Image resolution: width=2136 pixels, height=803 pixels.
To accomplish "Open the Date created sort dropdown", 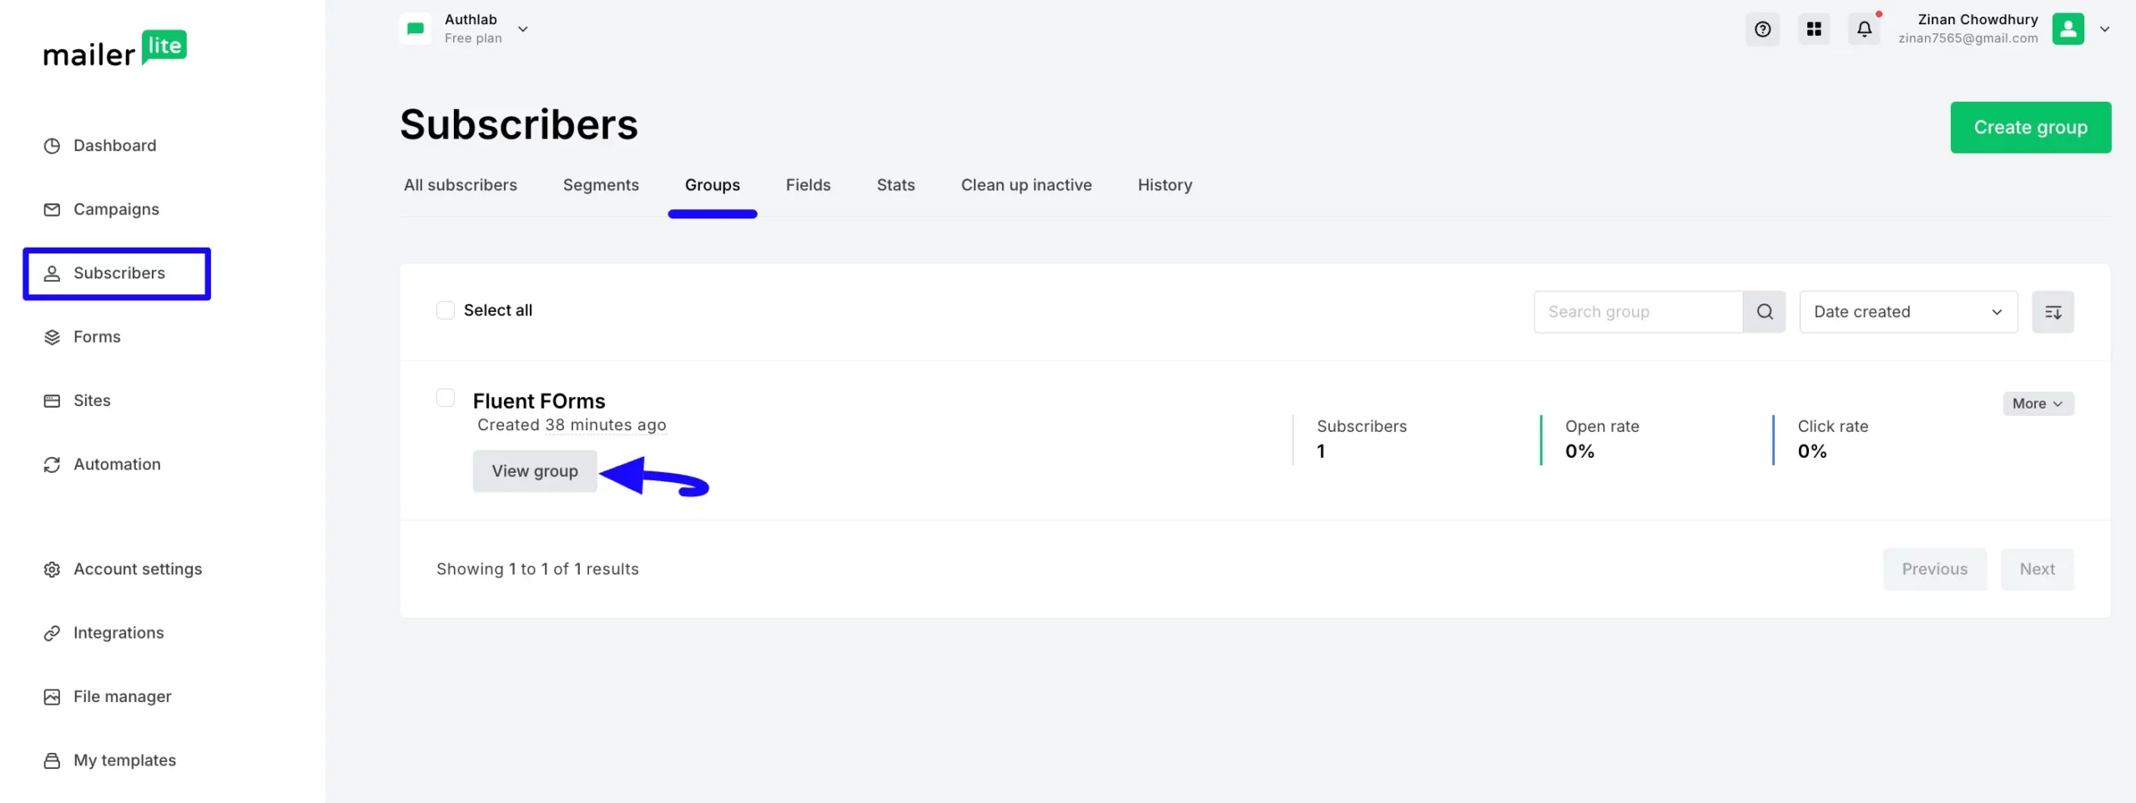I will pyautogui.click(x=1908, y=312).
